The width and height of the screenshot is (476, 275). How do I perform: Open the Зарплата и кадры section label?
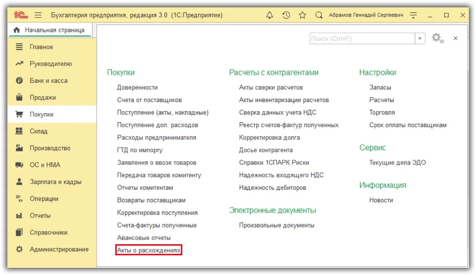point(56,182)
